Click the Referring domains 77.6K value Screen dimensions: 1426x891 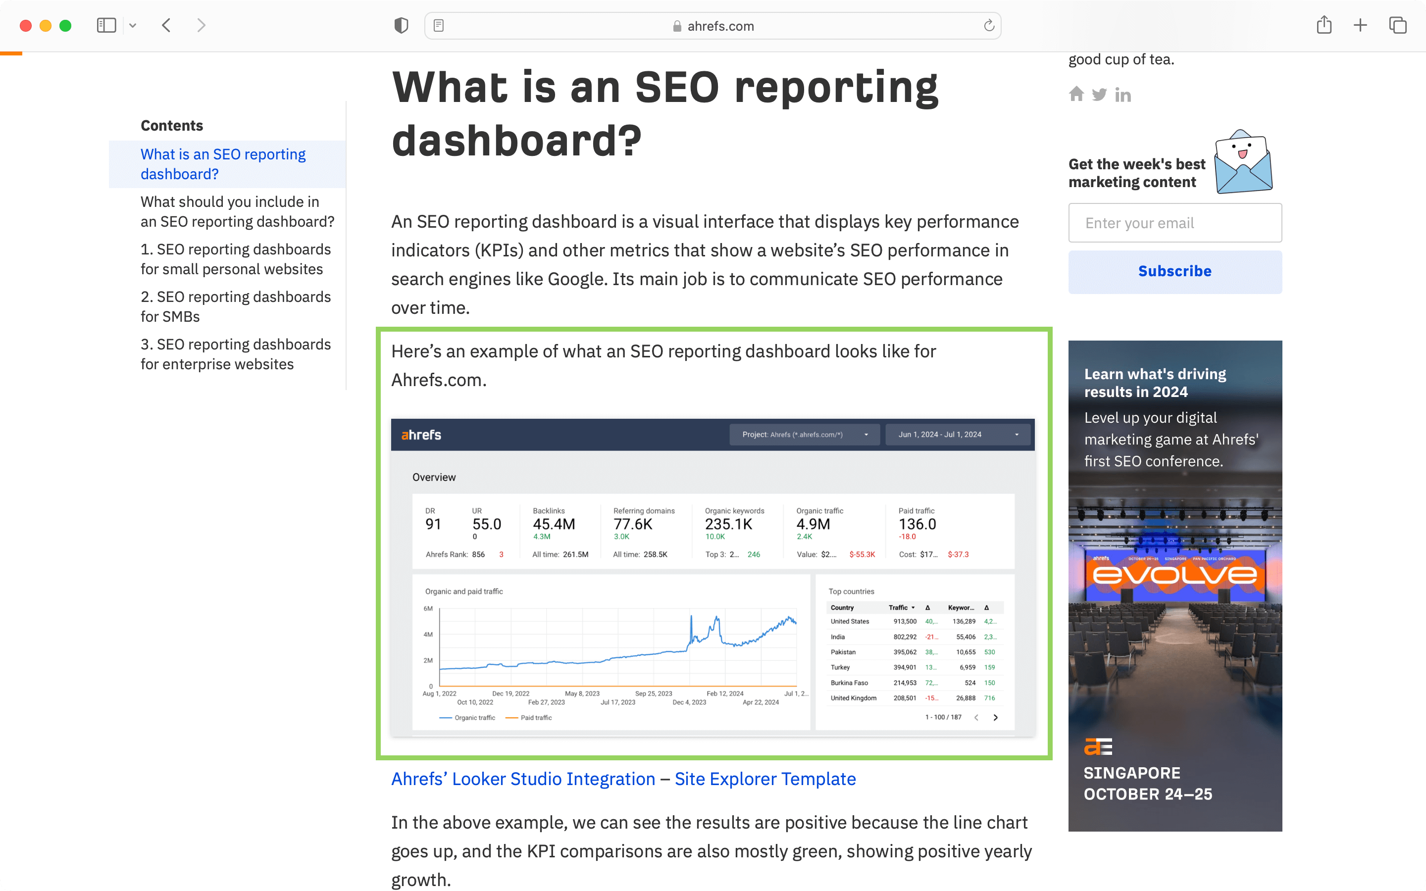(x=633, y=524)
